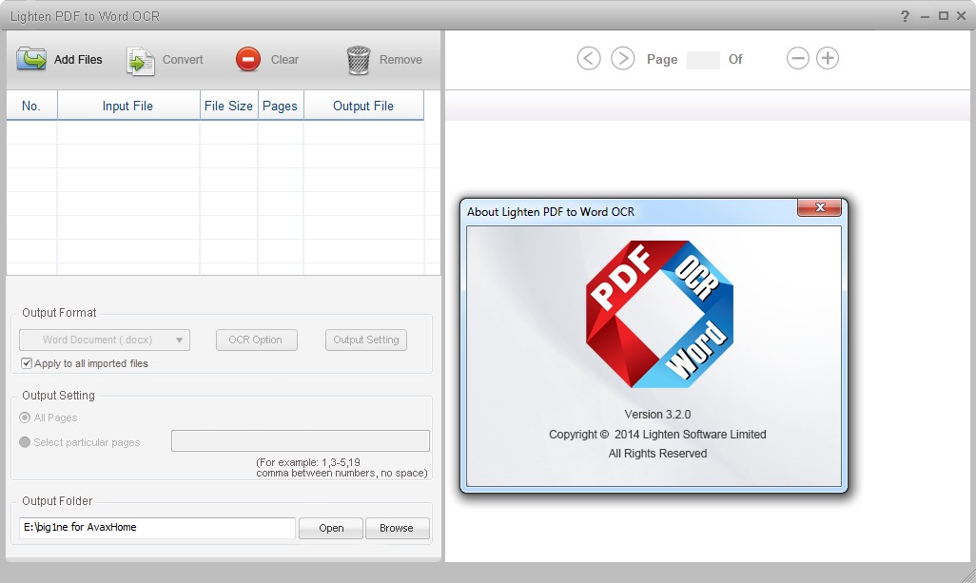Click the Browse output folder button
Viewport: 976px width, 583px height.
click(x=397, y=528)
